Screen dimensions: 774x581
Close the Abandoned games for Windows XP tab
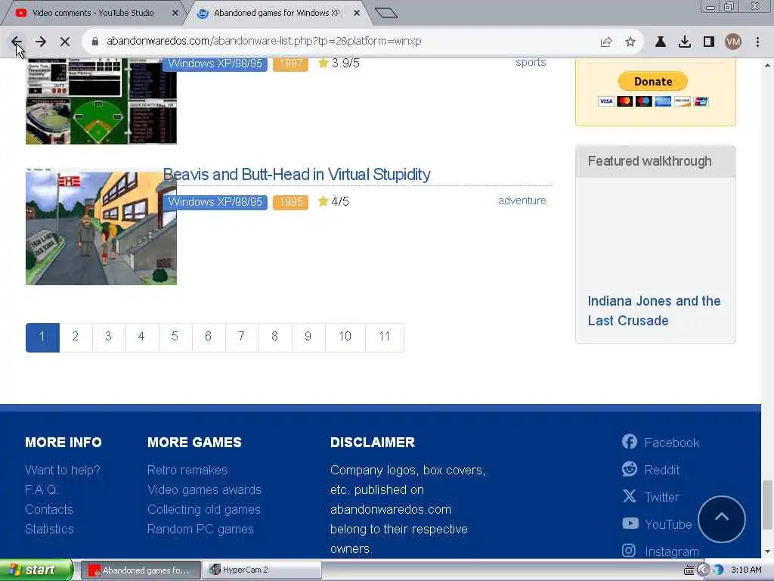point(357,13)
